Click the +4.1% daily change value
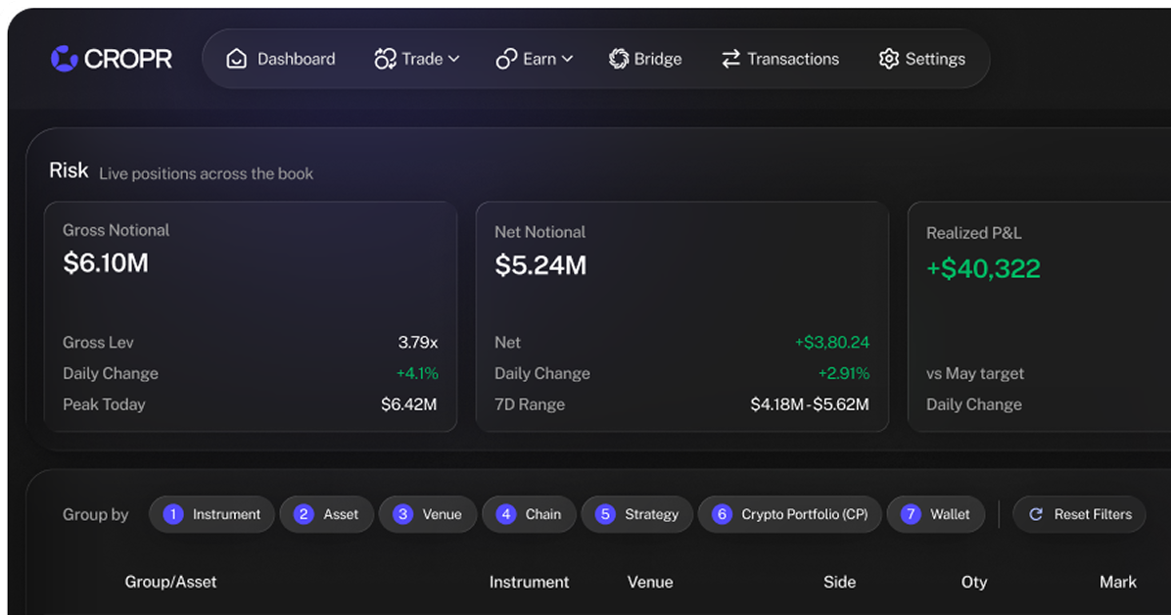 [417, 373]
